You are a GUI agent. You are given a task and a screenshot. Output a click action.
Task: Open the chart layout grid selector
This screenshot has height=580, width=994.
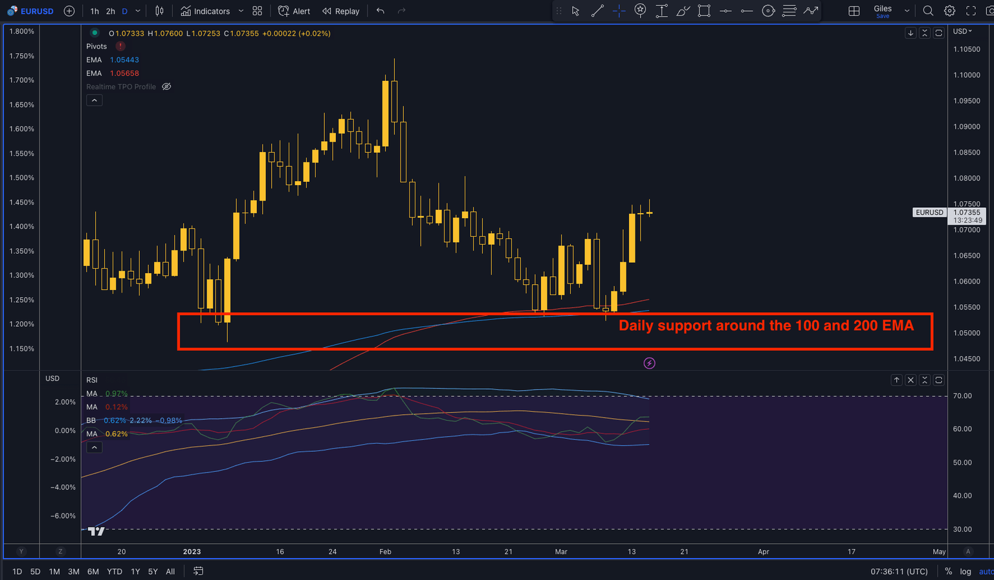(854, 11)
